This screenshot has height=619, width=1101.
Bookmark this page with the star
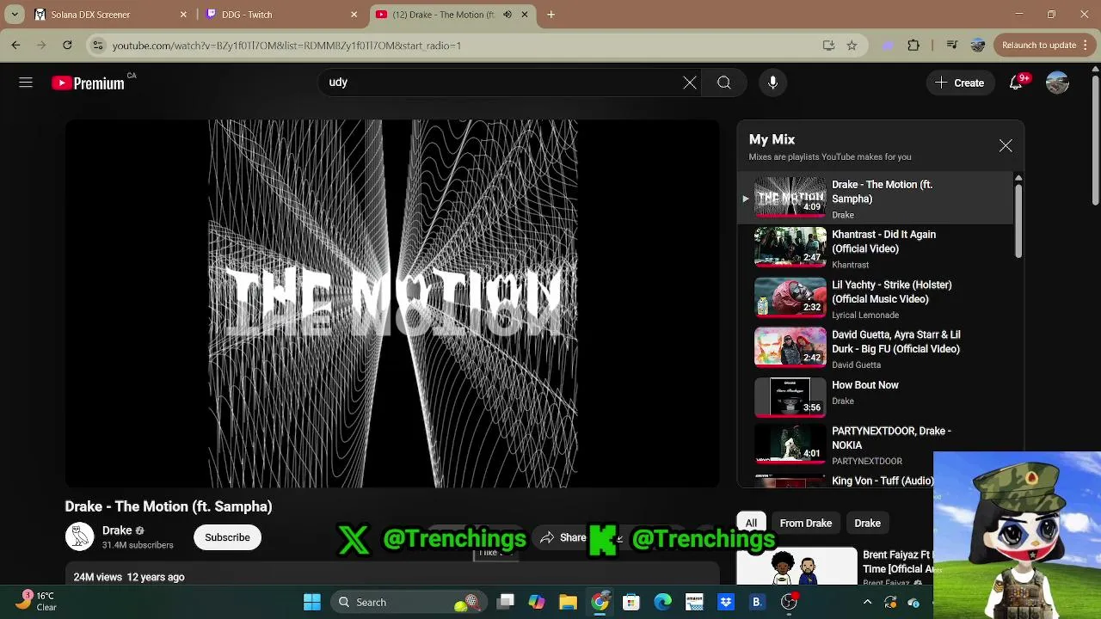pyautogui.click(x=852, y=45)
